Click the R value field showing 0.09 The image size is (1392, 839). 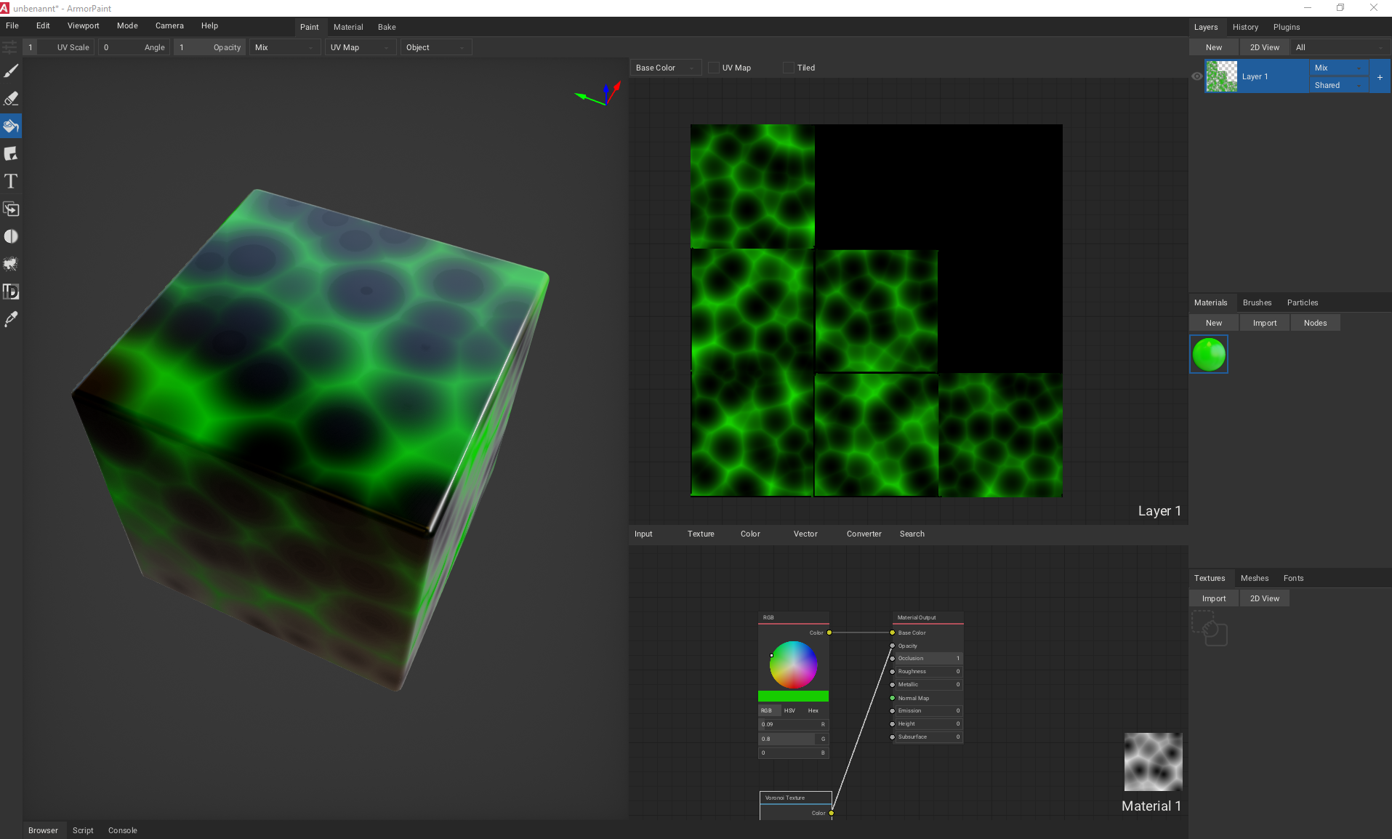pyautogui.click(x=793, y=724)
